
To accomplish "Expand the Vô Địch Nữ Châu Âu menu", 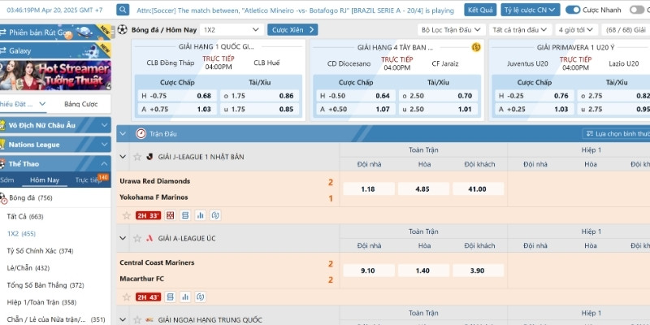I will tap(105, 125).
